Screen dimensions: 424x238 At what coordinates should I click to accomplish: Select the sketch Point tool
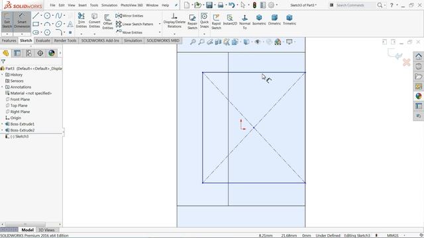pos(70,32)
